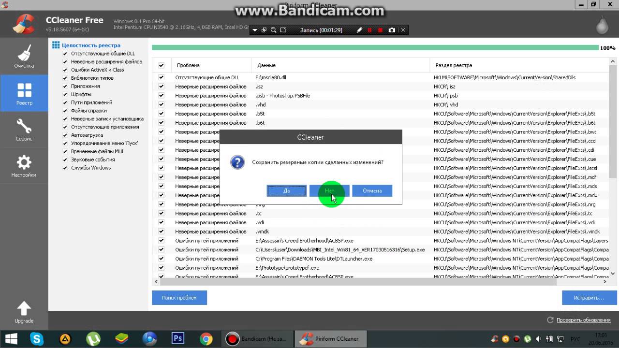Click the Целостность реестра heading
This screenshot has width=619, height=348.
point(91,45)
